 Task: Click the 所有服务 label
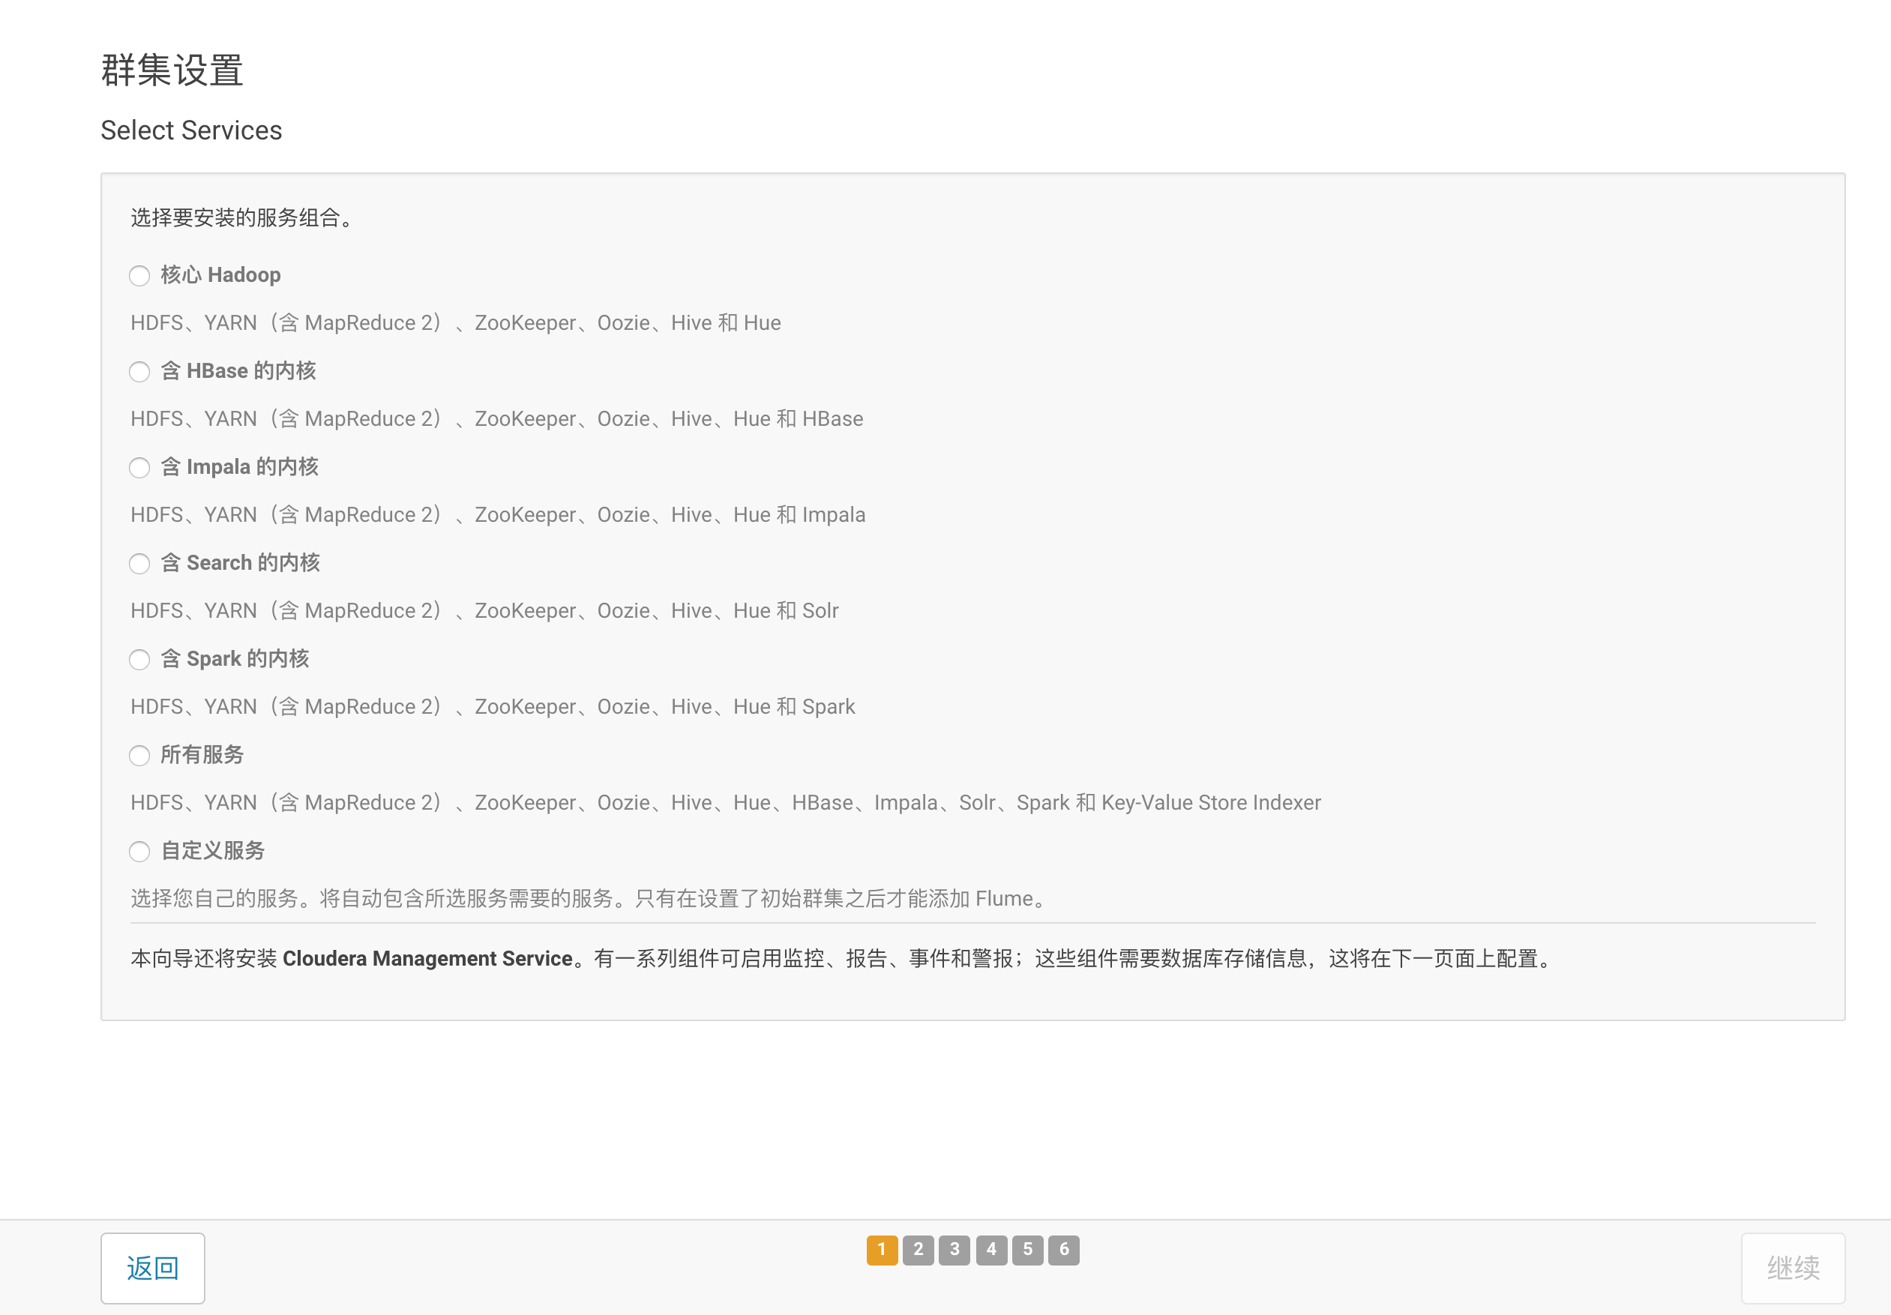coord(202,754)
